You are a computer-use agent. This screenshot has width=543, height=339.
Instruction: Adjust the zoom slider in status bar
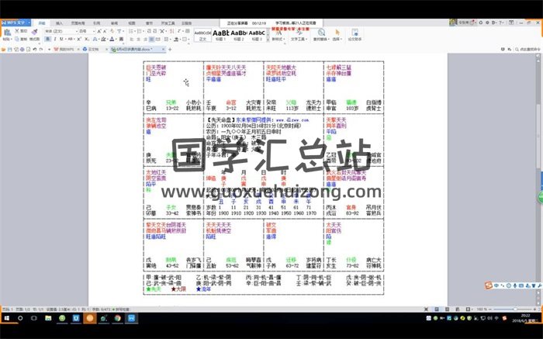click(x=515, y=309)
